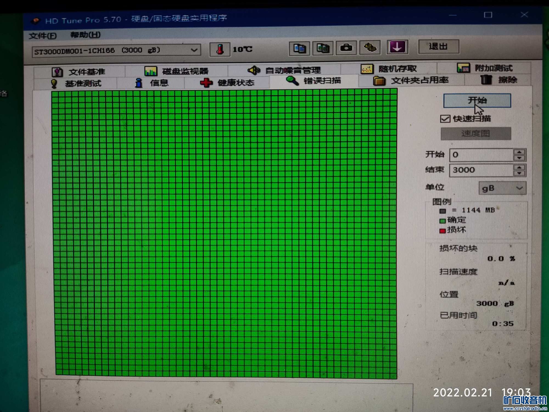549x412 pixels.
Task: Click the purple download arrow icon
Action: tap(397, 47)
